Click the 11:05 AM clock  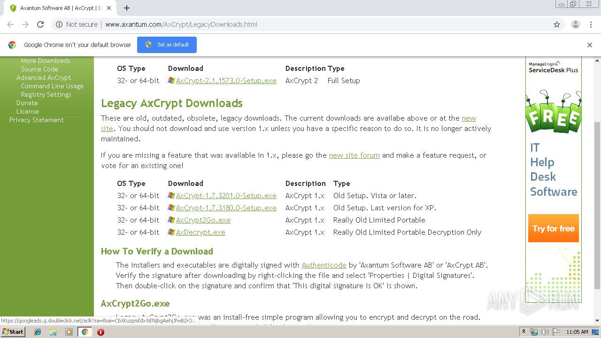tap(577, 332)
